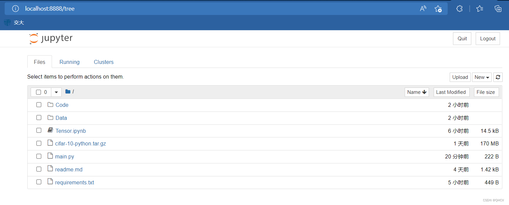This screenshot has height=205, width=509.
Task: Sort files by Name column
Action: point(416,92)
